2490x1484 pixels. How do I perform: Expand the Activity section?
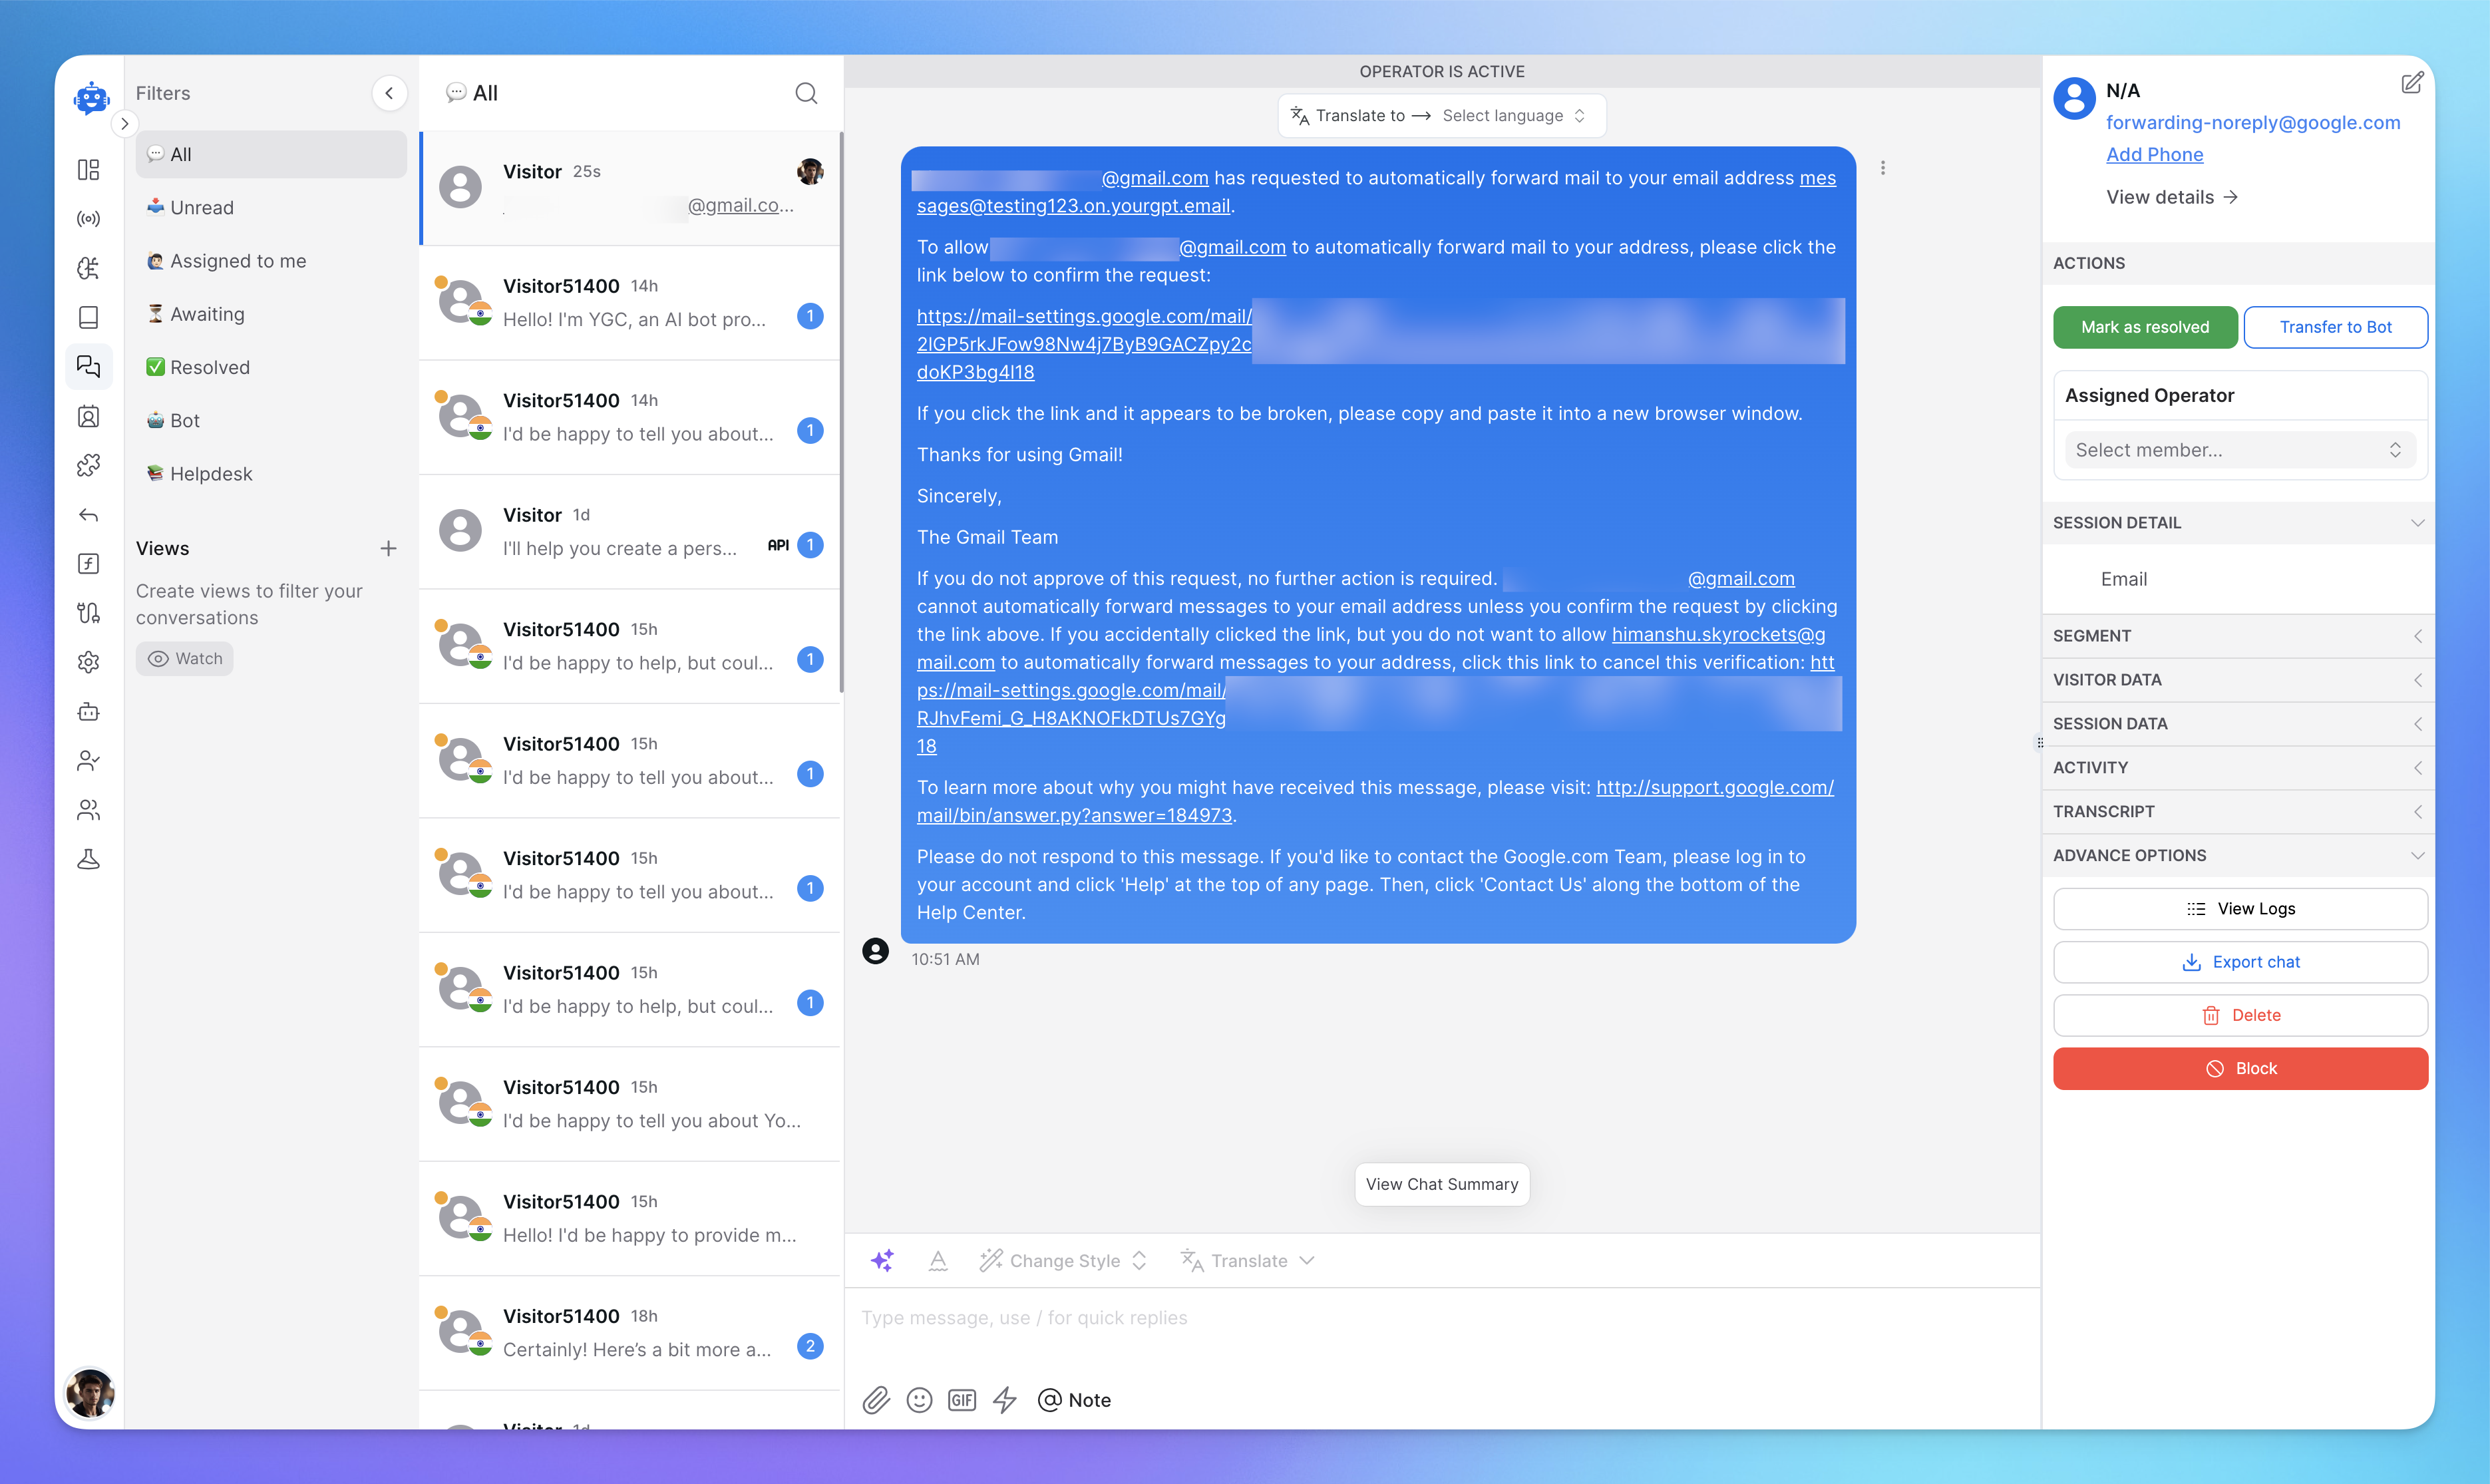click(2238, 768)
